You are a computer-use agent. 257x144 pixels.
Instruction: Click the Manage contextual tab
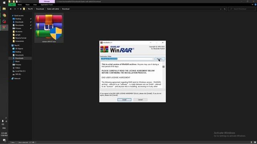47,2
